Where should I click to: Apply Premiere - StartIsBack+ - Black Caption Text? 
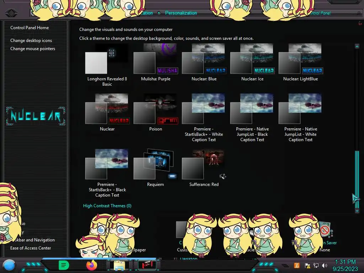(107, 173)
